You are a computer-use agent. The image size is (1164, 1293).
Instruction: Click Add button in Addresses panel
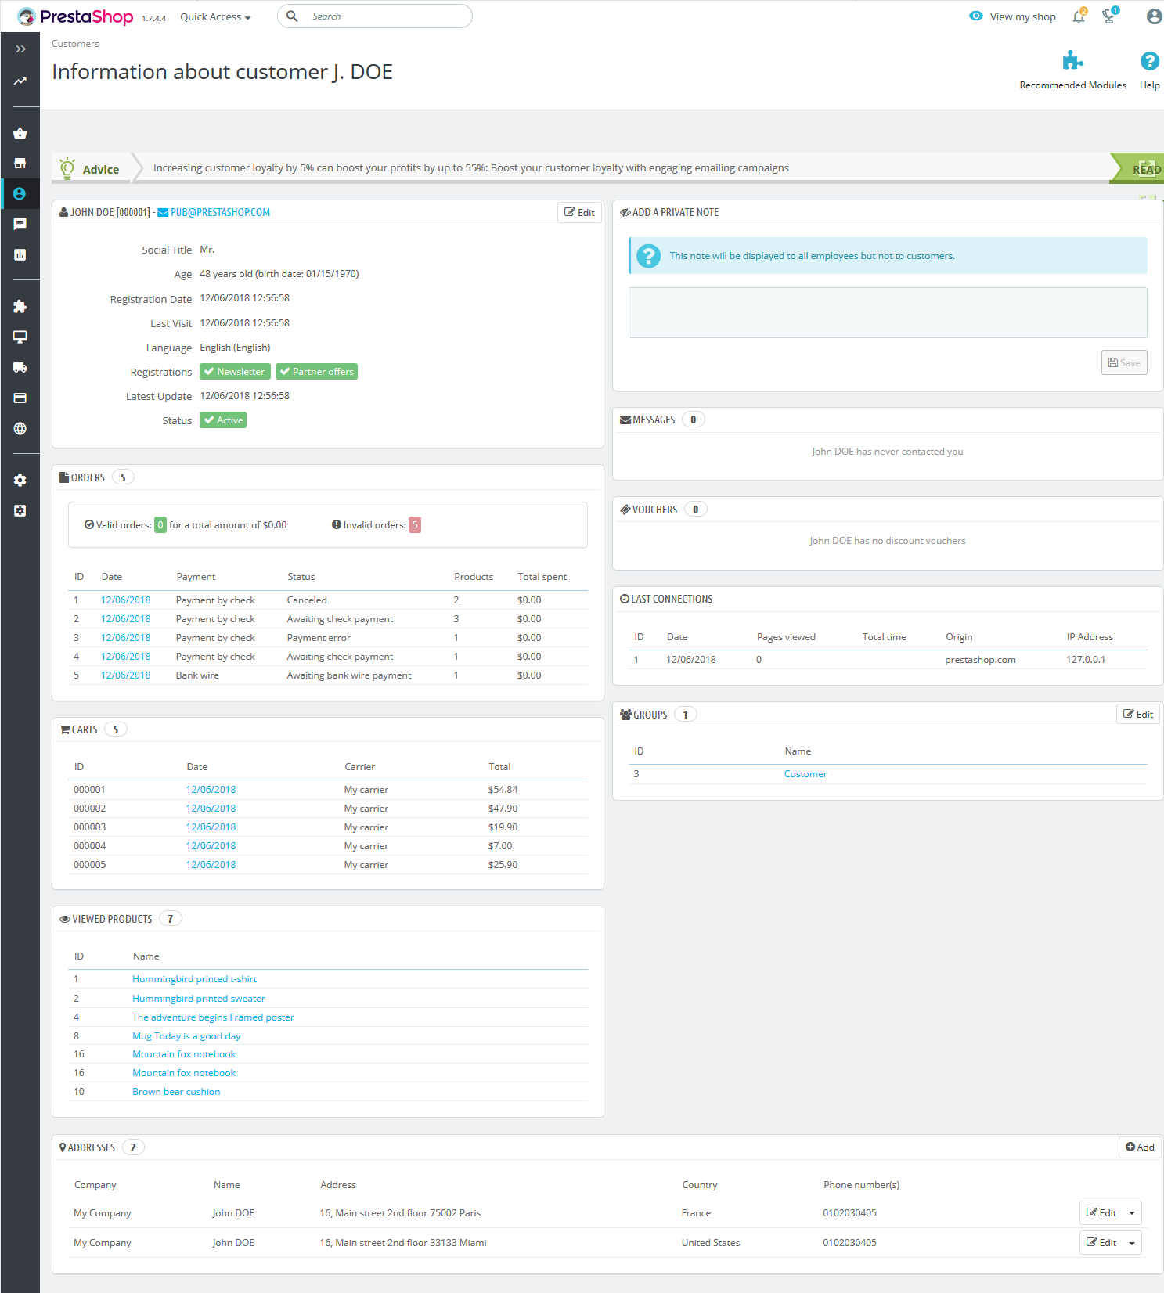pos(1140,1147)
